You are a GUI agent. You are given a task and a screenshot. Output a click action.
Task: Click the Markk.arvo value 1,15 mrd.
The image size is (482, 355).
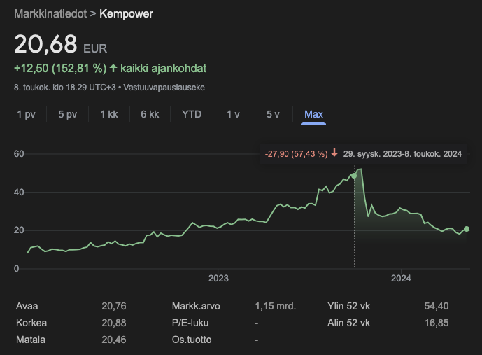tap(275, 306)
